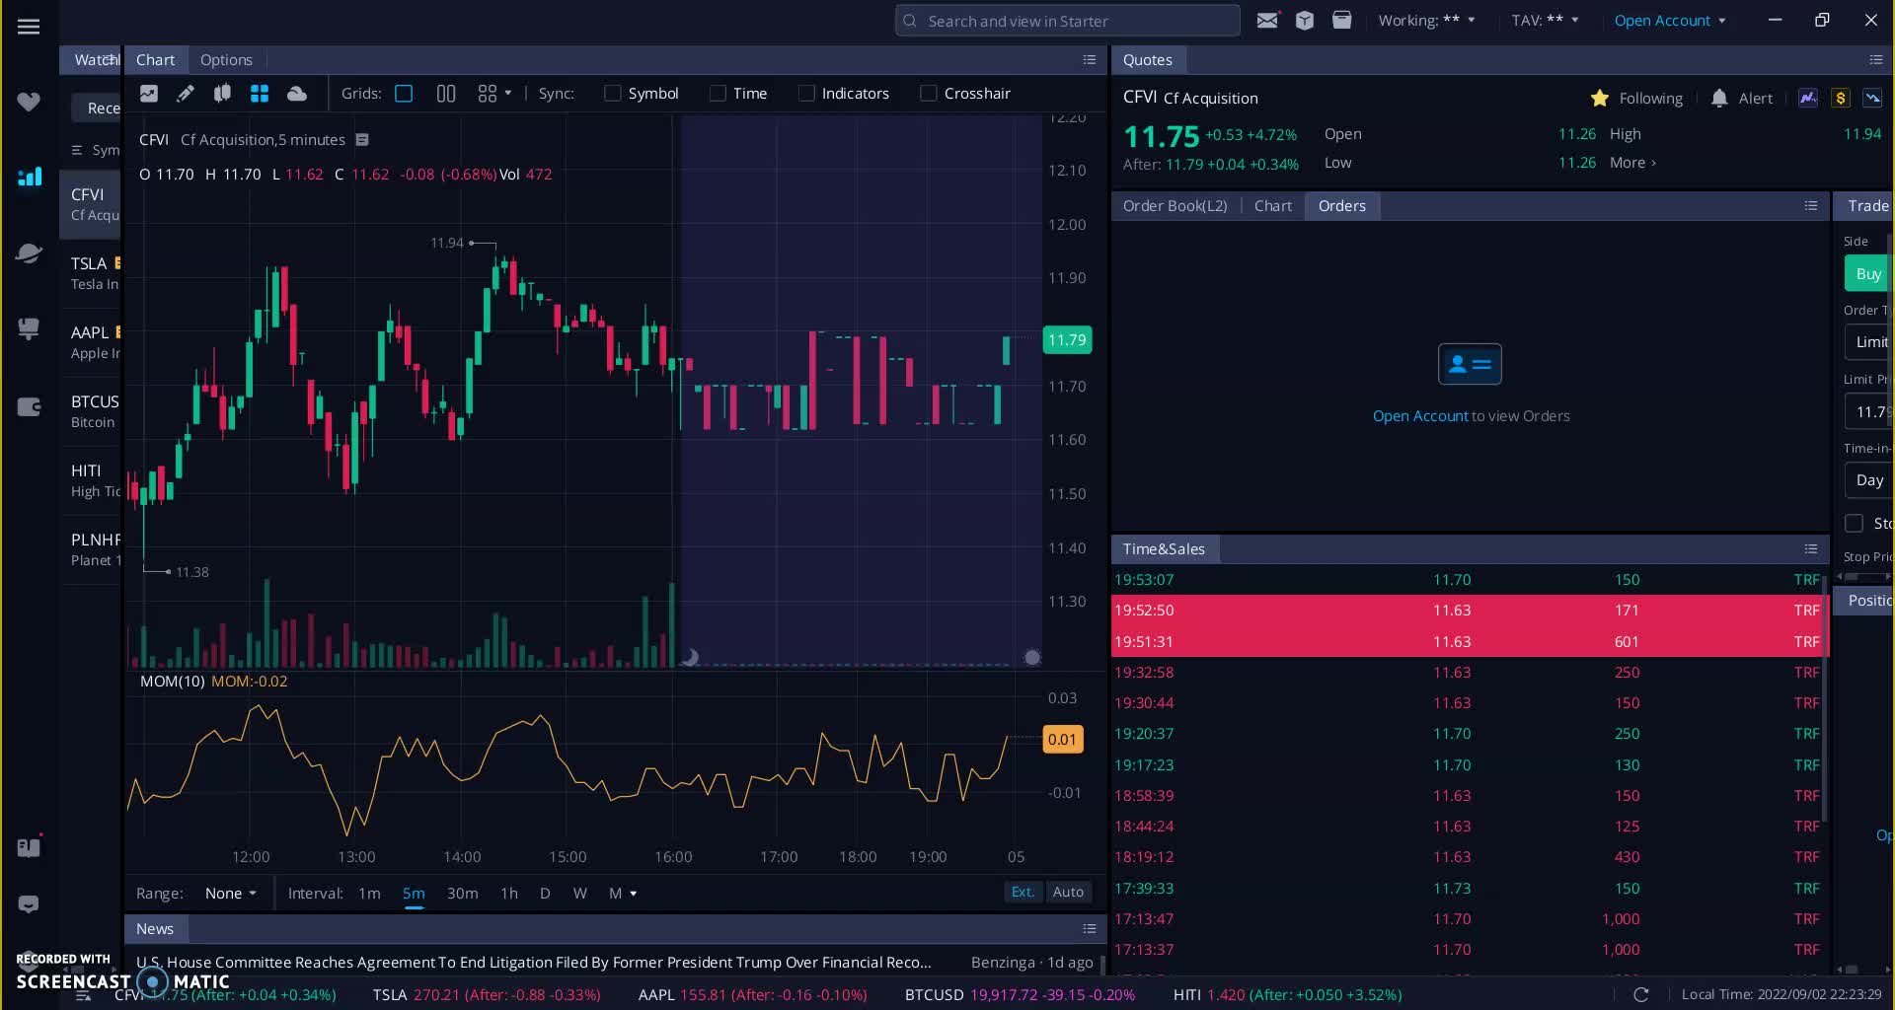Expand the Range None dropdown
Image resolution: width=1895 pixels, height=1010 pixels.
point(231,893)
